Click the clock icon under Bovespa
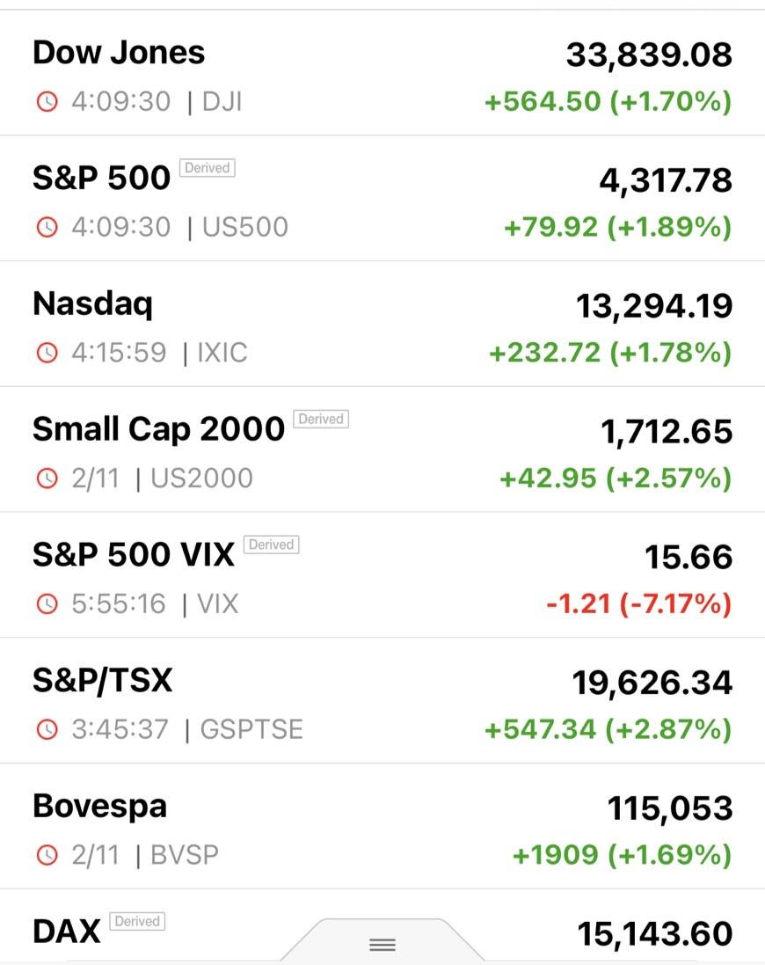The image size is (765, 965). pos(47,855)
